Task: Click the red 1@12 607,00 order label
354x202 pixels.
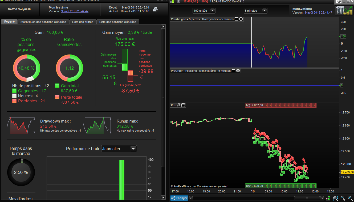Action: (x=281, y=105)
